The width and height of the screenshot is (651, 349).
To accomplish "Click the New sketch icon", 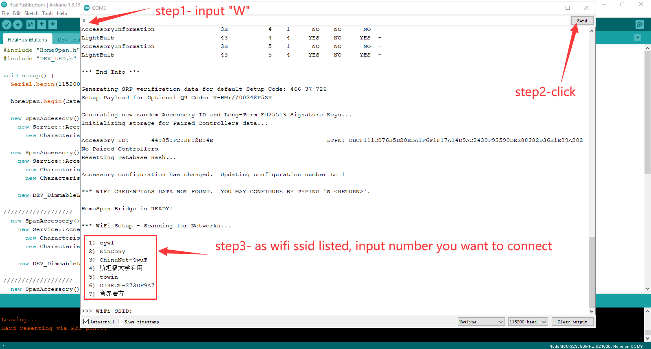I will [x=31, y=25].
